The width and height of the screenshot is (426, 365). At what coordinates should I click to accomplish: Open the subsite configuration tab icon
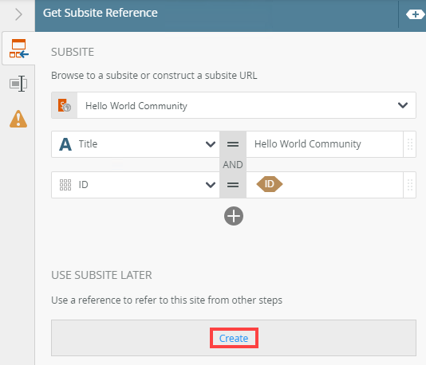[x=18, y=49]
